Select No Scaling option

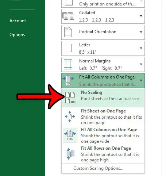(103, 98)
